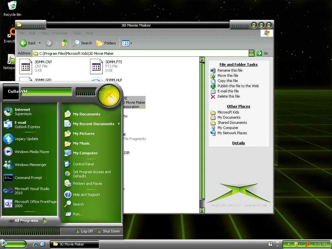Click the address bar path field

pos(140,53)
